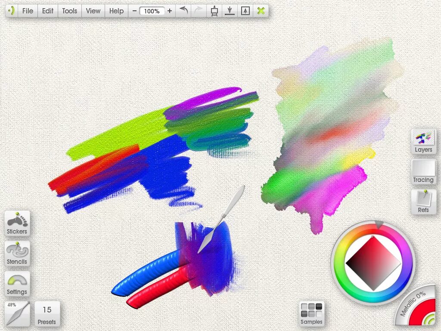The image size is (441, 331).
Task: Click the ArtRage logo icon in menu bar
Action: point(12,11)
